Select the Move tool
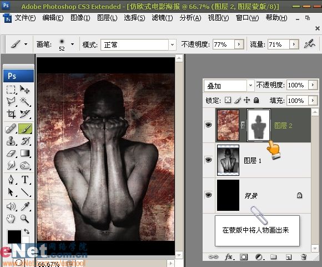The width and height of the screenshot is (322, 267). (x=25, y=90)
